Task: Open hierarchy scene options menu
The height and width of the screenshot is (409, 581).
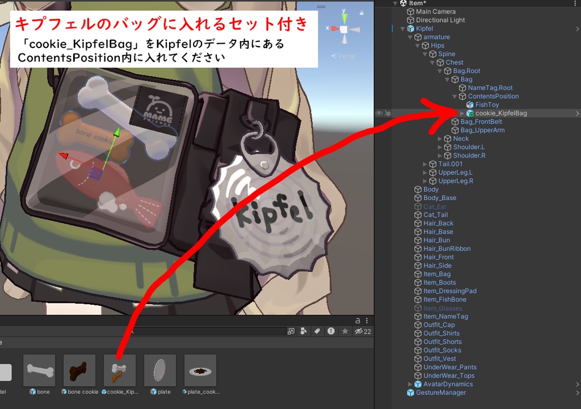Action: [x=575, y=3]
